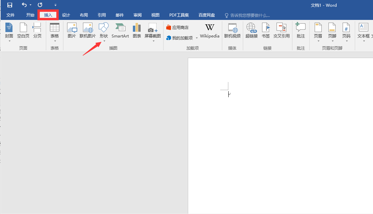373x214 pixels.
Task: Insert the Wikipedia add-in
Action: (x=209, y=30)
